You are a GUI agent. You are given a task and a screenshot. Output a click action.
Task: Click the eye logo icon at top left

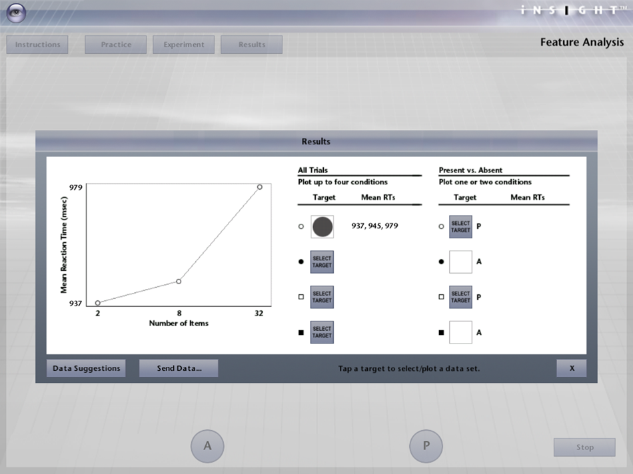16,13
